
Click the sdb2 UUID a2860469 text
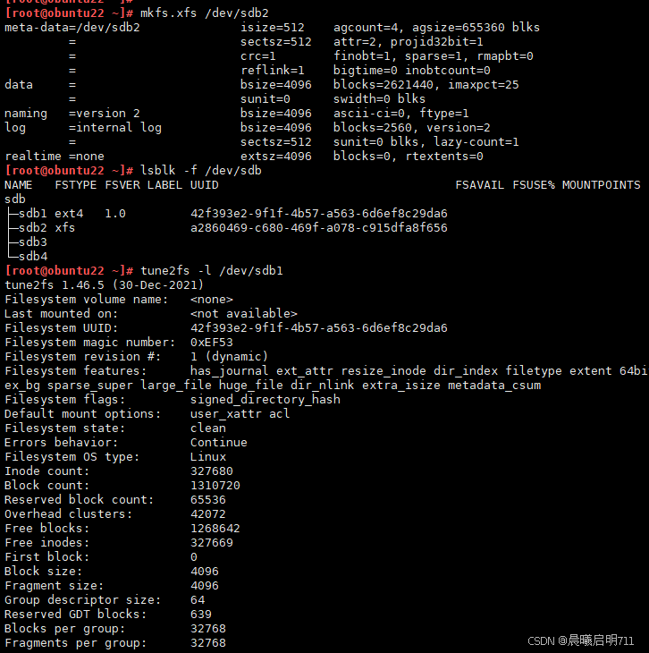pyautogui.click(x=319, y=228)
